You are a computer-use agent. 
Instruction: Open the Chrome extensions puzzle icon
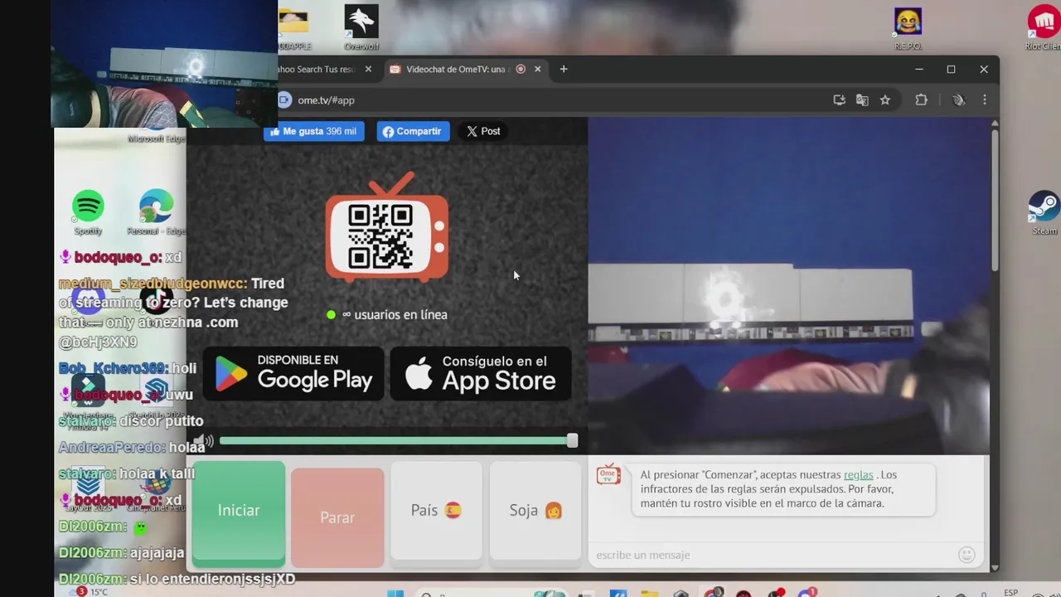(921, 100)
